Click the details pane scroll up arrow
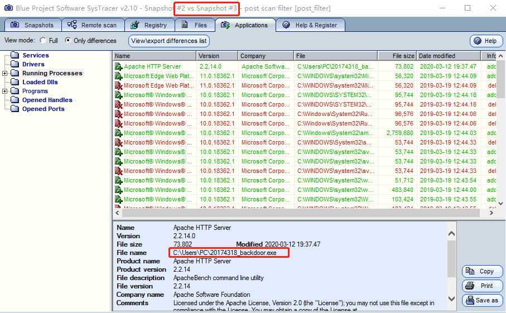 pyautogui.click(x=452, y=234)
